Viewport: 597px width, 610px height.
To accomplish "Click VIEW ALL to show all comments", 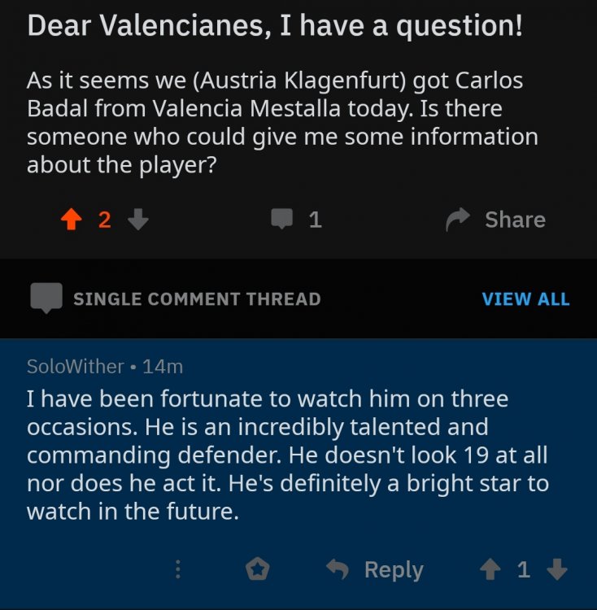I will [x=525, y=298].
